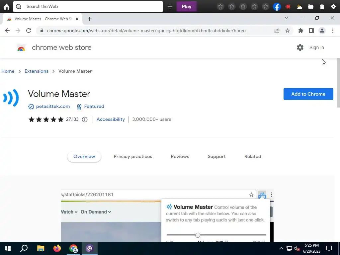Open the Accessibility category link
Screen dimensions: 340x255
[x=111, y=119]
